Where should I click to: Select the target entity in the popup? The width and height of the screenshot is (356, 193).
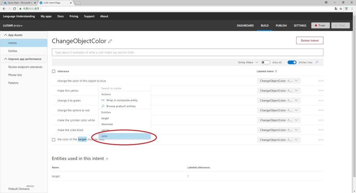[124, 118]
